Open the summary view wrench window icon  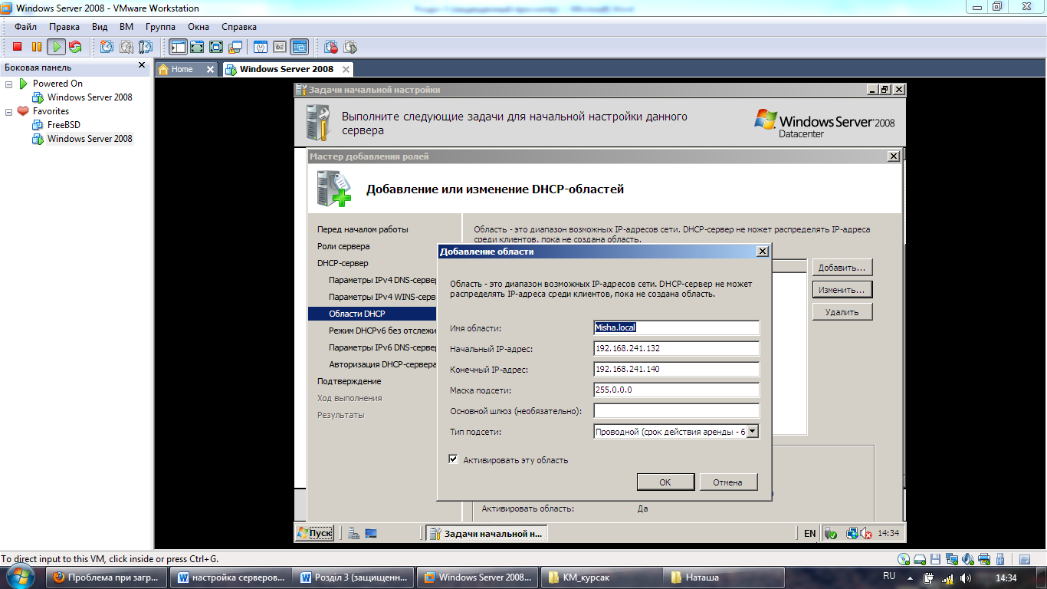pos(261,47)
